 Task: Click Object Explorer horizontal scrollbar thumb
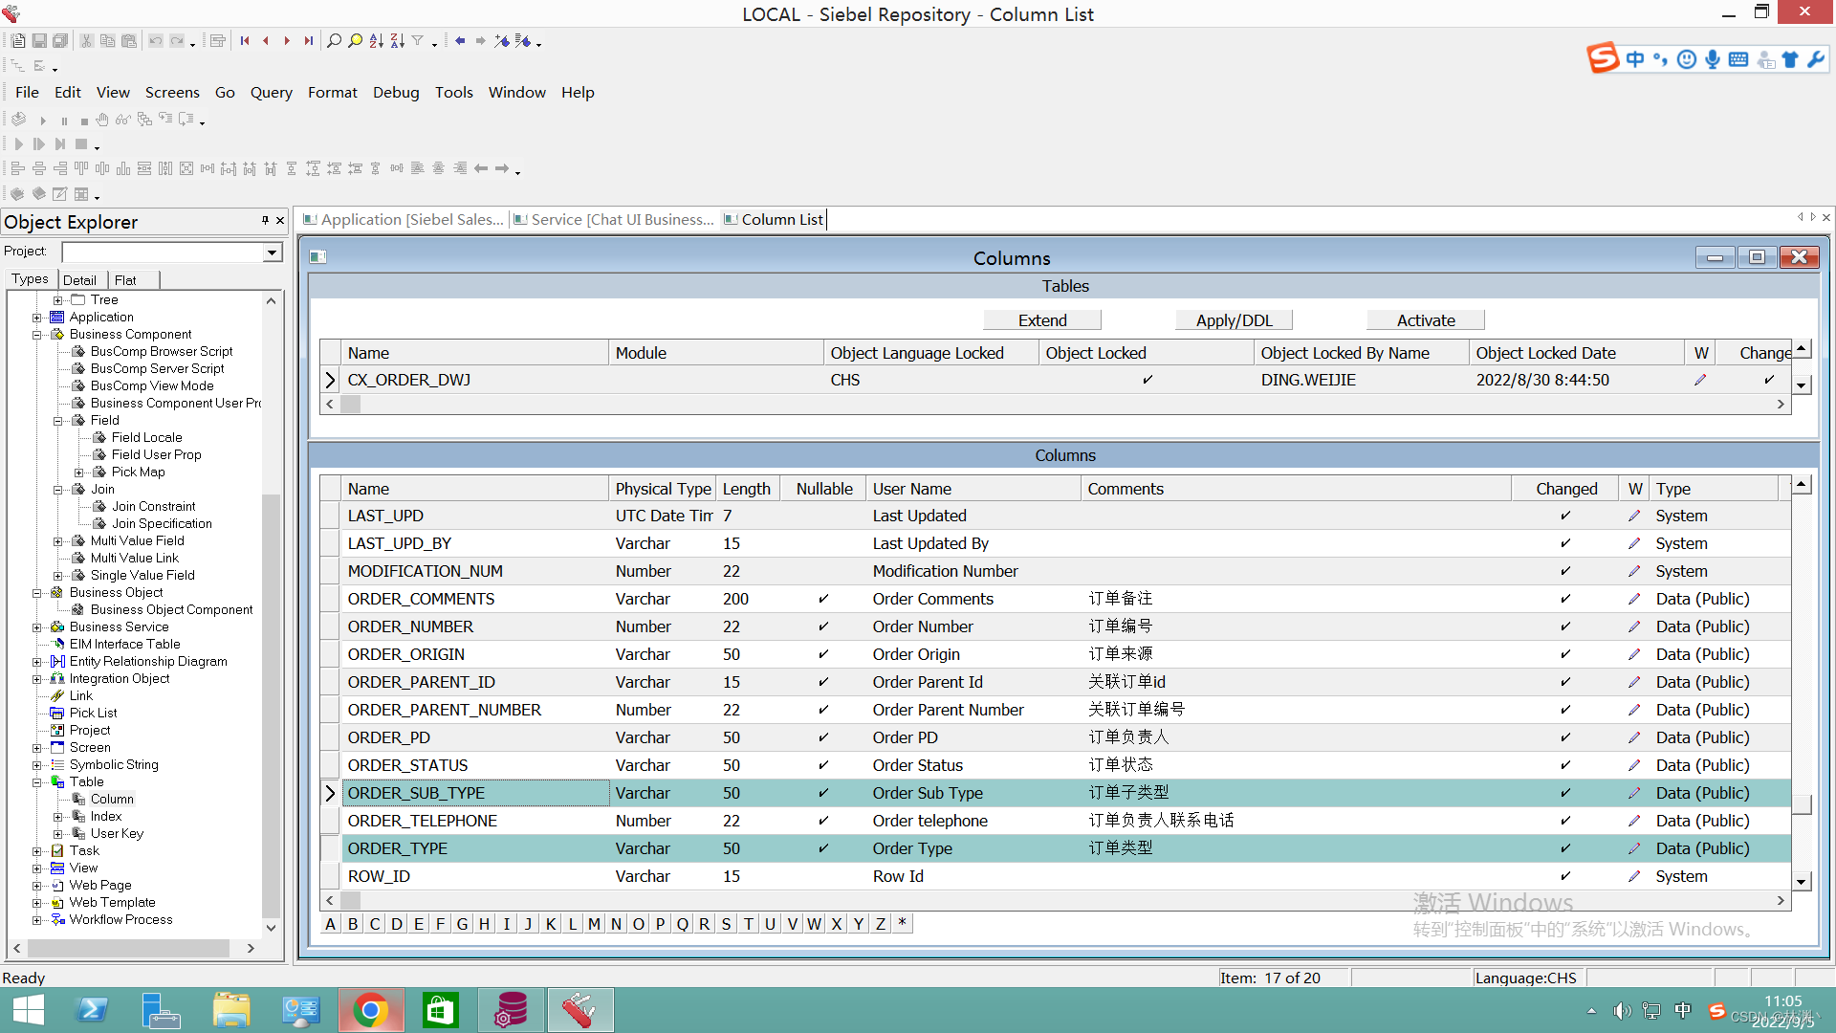tap(128, 949)
